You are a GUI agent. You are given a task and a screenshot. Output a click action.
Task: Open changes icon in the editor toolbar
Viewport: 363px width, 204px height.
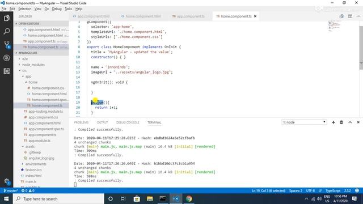point(341,16)
